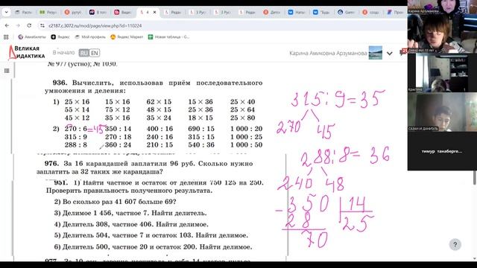View site information icon in address bar

point(42,26)
